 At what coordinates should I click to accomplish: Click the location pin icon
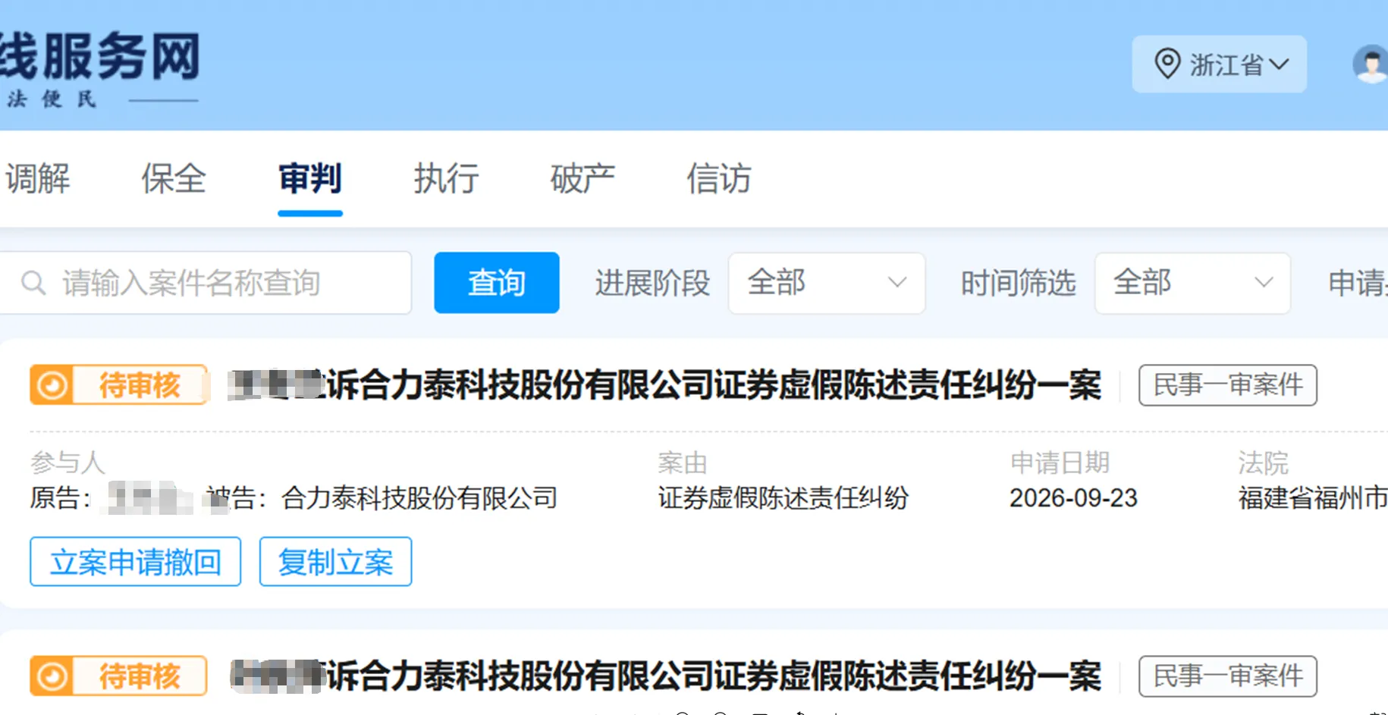[x=1167, y=64]
